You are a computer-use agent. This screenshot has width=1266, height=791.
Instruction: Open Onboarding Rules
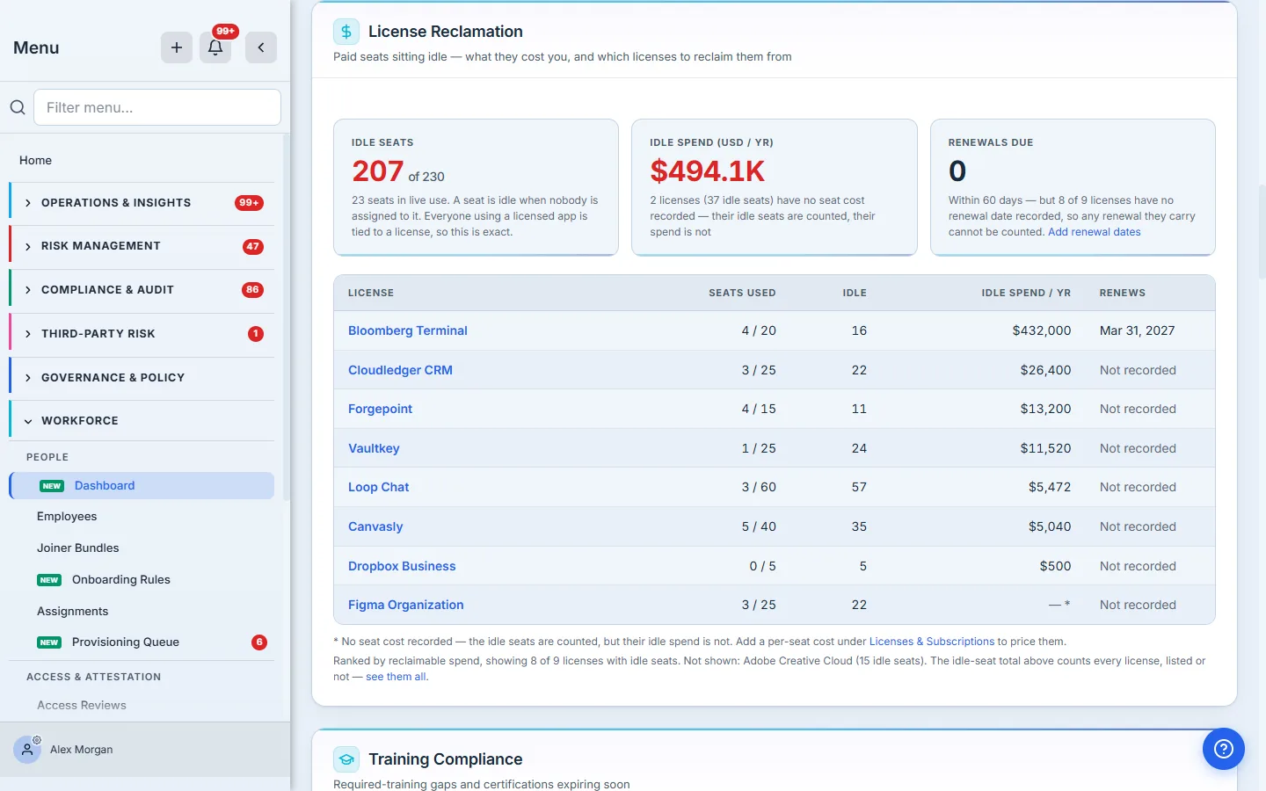tap(121, 580)
